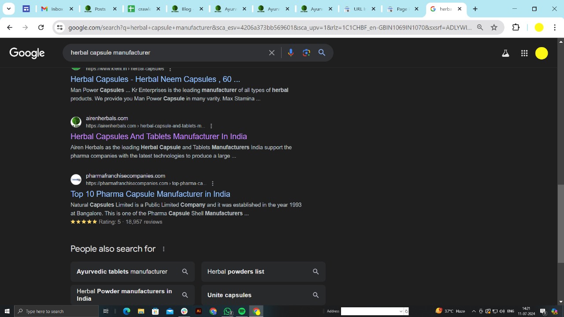Open Task View on the taskbar
564x317 pixels.
(106, 311)
